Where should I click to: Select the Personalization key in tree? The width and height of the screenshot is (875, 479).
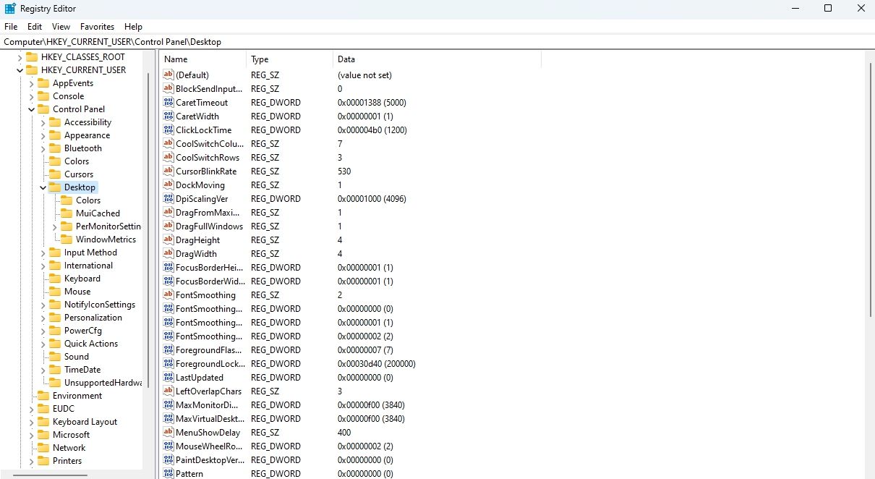click(x=93, y=318)
